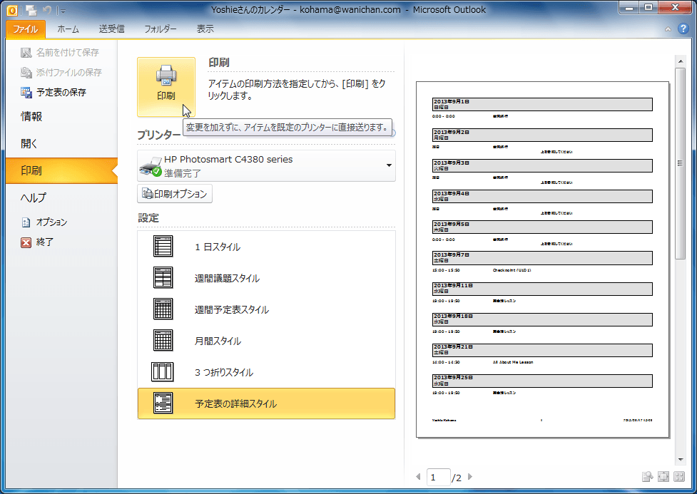697x494 pixels.
Task: Open Outlook オプション from the sidebar
Action: pyautogui.click(x=44, y=222)
